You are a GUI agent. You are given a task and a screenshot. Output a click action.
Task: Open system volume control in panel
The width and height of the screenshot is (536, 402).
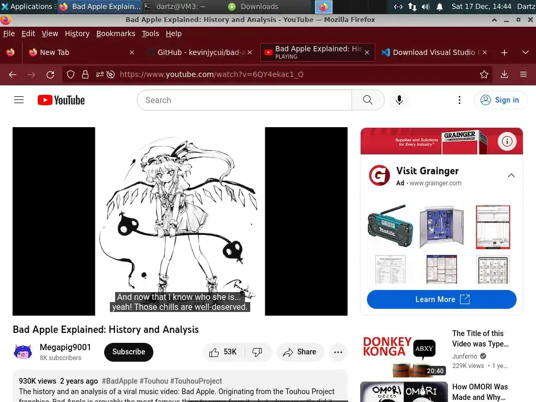click(x=425, y=6)
